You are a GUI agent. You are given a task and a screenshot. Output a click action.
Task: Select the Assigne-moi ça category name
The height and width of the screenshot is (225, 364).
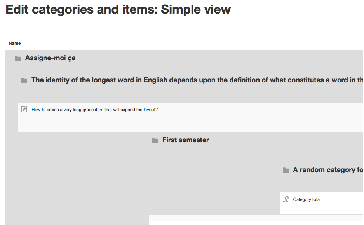51,58
